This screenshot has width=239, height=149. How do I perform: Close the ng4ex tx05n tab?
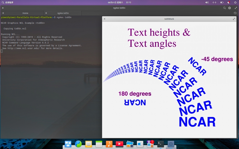coord(46,13)
